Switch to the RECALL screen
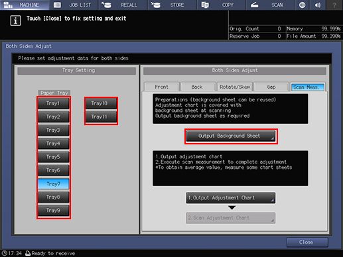Viewport: 343px width, 257px height. (x=123, y=5)
